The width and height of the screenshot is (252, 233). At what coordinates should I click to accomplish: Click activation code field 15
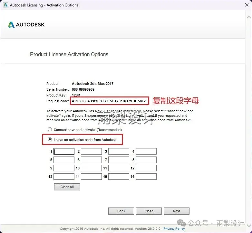119,177
